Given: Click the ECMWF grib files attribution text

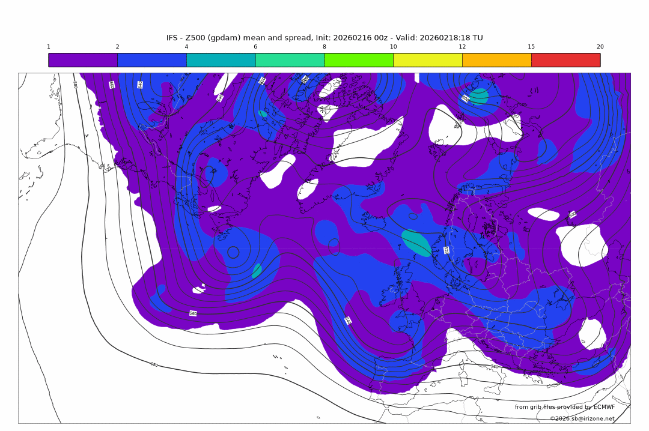Looking at the screenshot, I should [565, 407].
